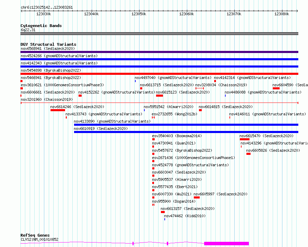Click the 123050k ruler tick label
308x247 pixels.
click(139, 14)
